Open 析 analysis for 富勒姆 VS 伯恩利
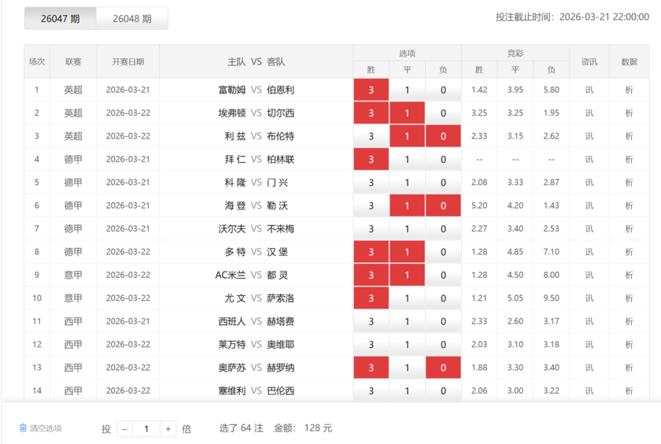 pyautogui.click(x=629, y=90)
